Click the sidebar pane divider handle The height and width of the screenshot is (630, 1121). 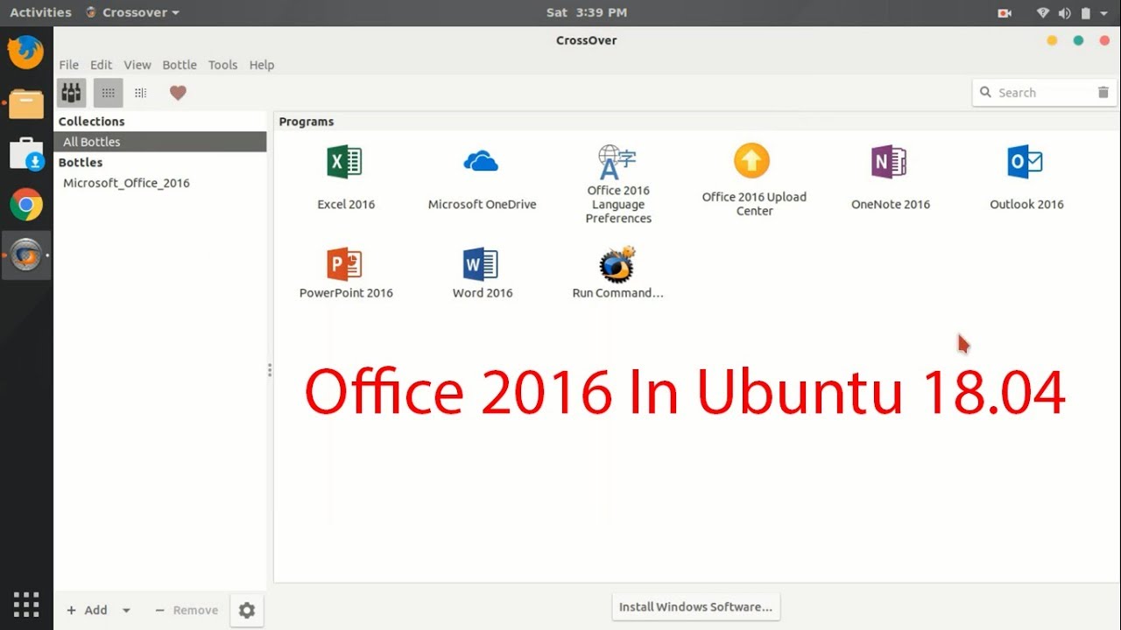point(270,370)
